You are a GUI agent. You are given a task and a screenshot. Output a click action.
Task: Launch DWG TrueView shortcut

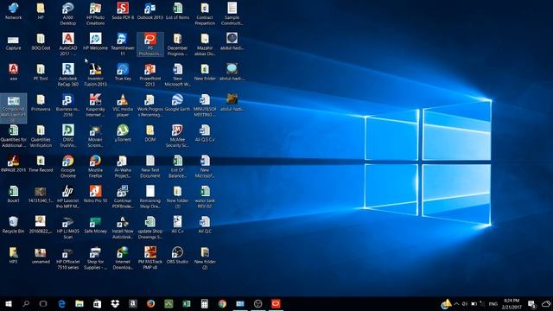point(67,136)
